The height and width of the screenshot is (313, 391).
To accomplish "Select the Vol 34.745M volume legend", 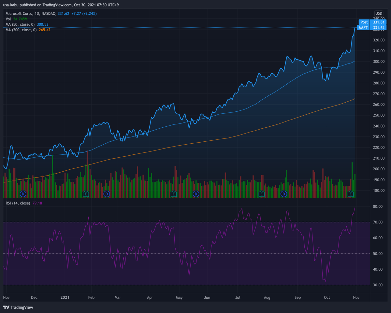I will (x=17, y=19).
